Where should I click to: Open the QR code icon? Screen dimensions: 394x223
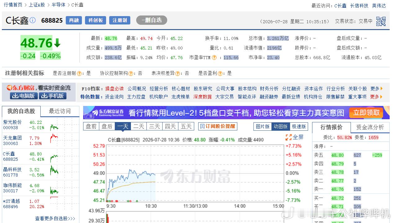point(381,21)
